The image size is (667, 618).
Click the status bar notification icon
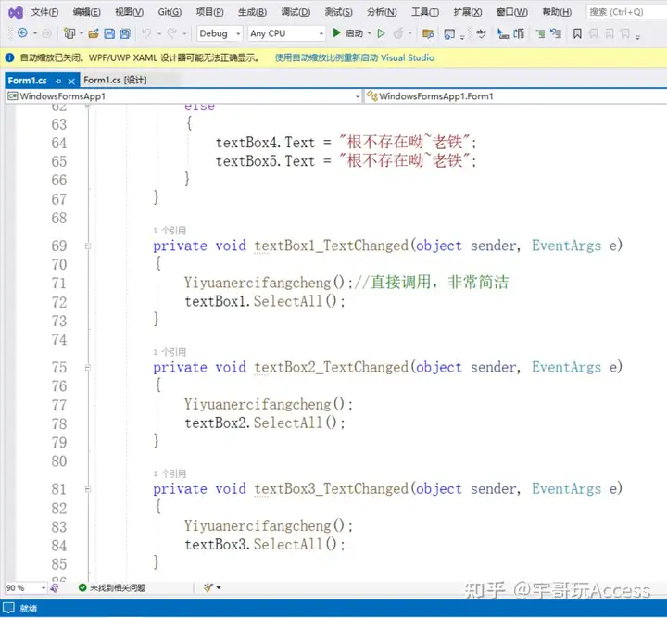[8, 608]
